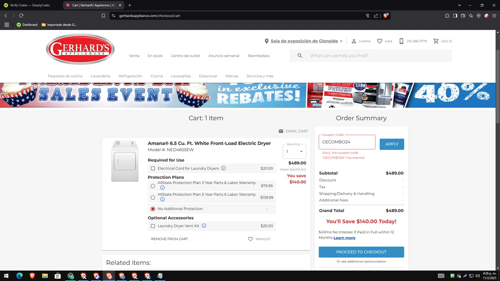Viewport: 500px width, 281px height.
Task: Open the Lista heart icon in header
Action: 380,41
